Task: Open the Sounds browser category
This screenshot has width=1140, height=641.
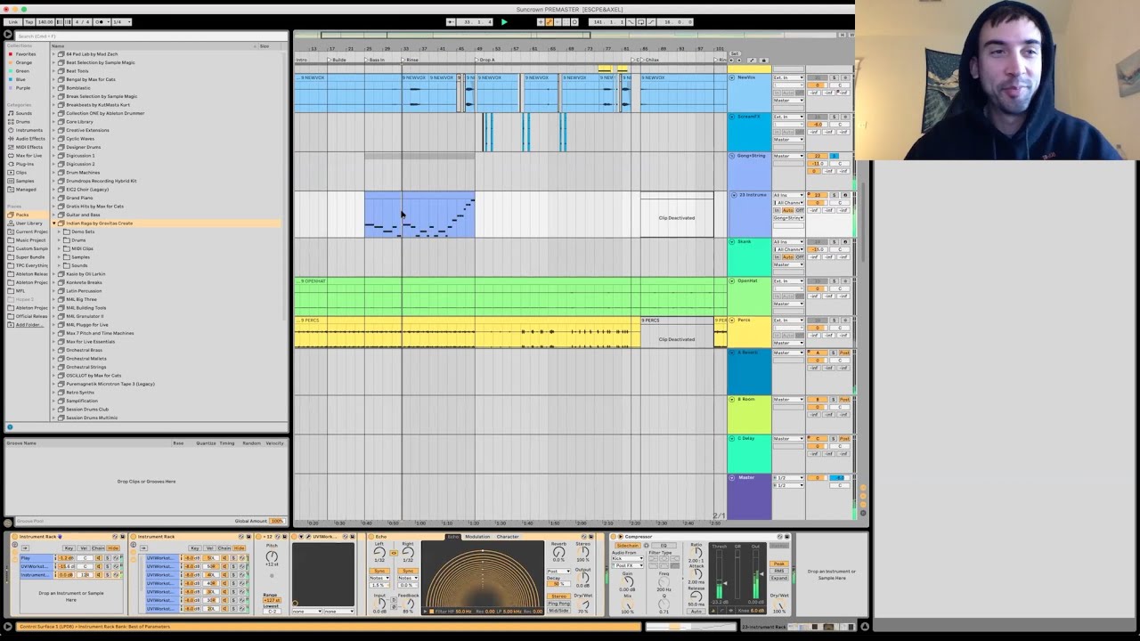Action: (23, 113)
